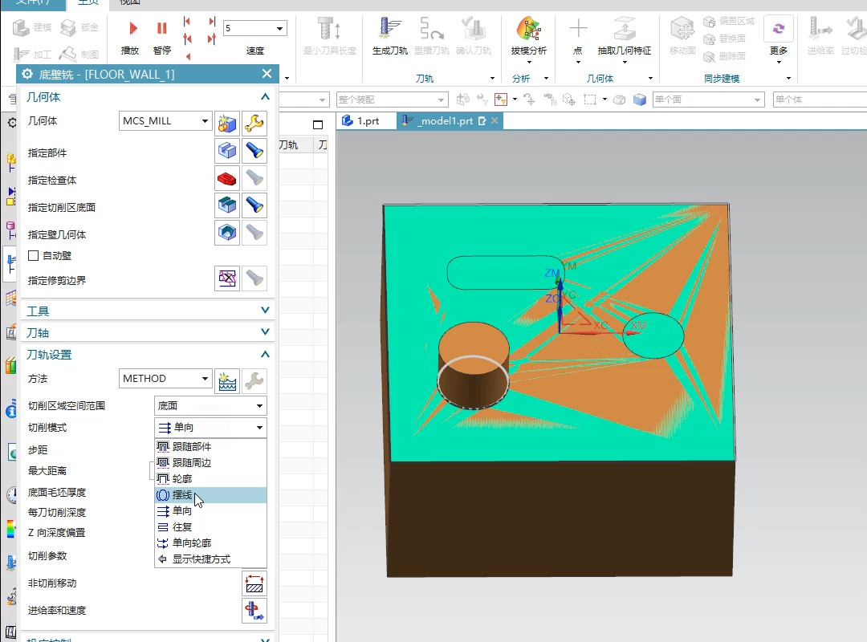Click the edit geometry wrench icon
This screenshot has height=642, width=867.
pos(254,123)
